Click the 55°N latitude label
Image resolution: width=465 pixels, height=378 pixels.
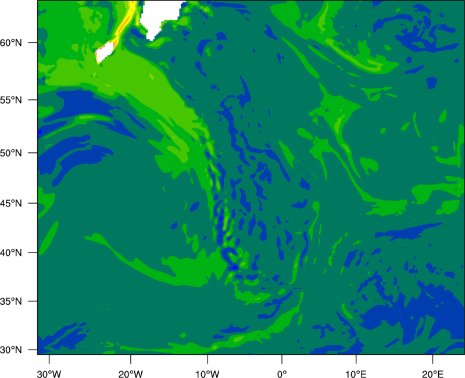tap(11, 100)
